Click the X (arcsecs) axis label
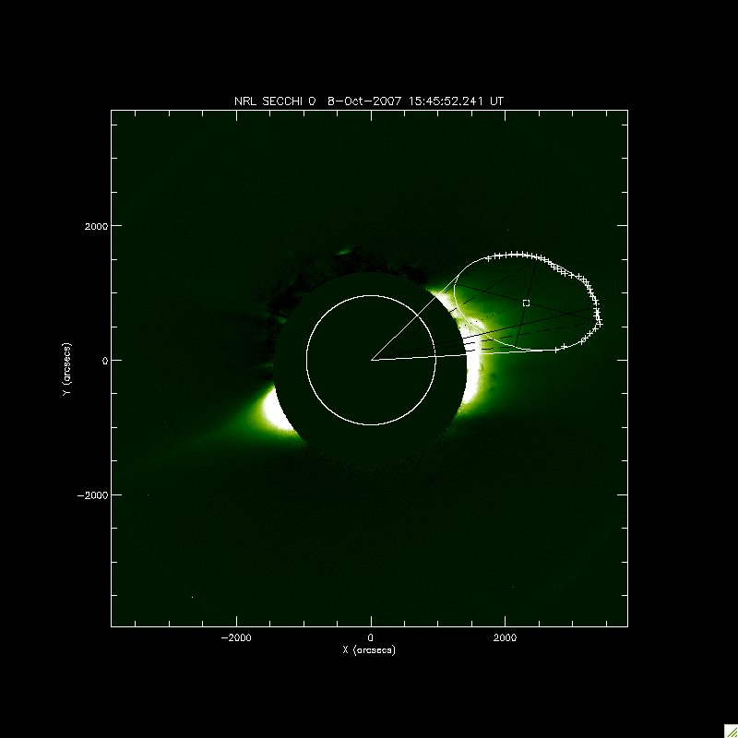 pos(369,649)
